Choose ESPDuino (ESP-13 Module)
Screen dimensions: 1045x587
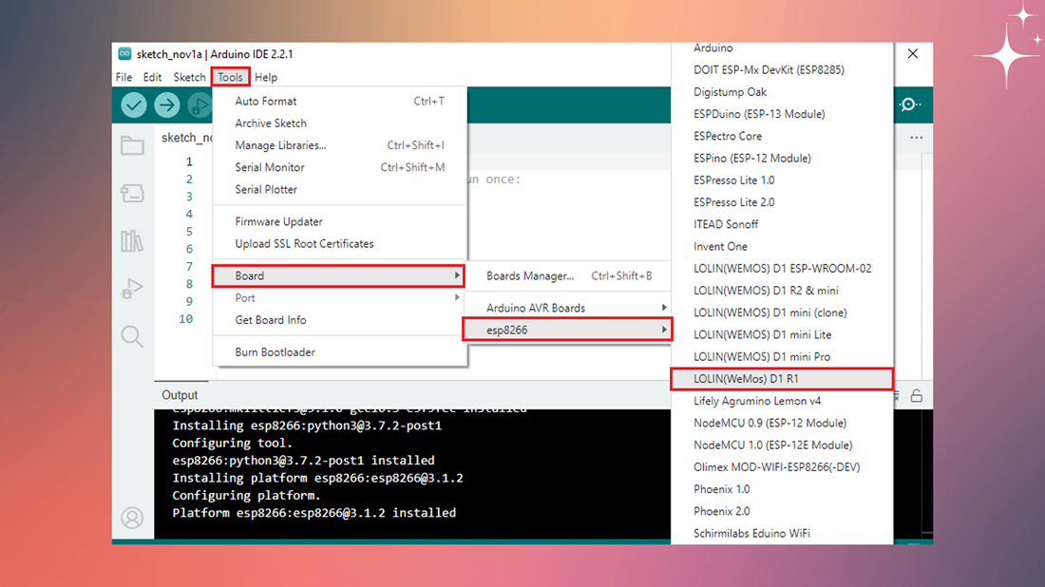coord(782,114)
